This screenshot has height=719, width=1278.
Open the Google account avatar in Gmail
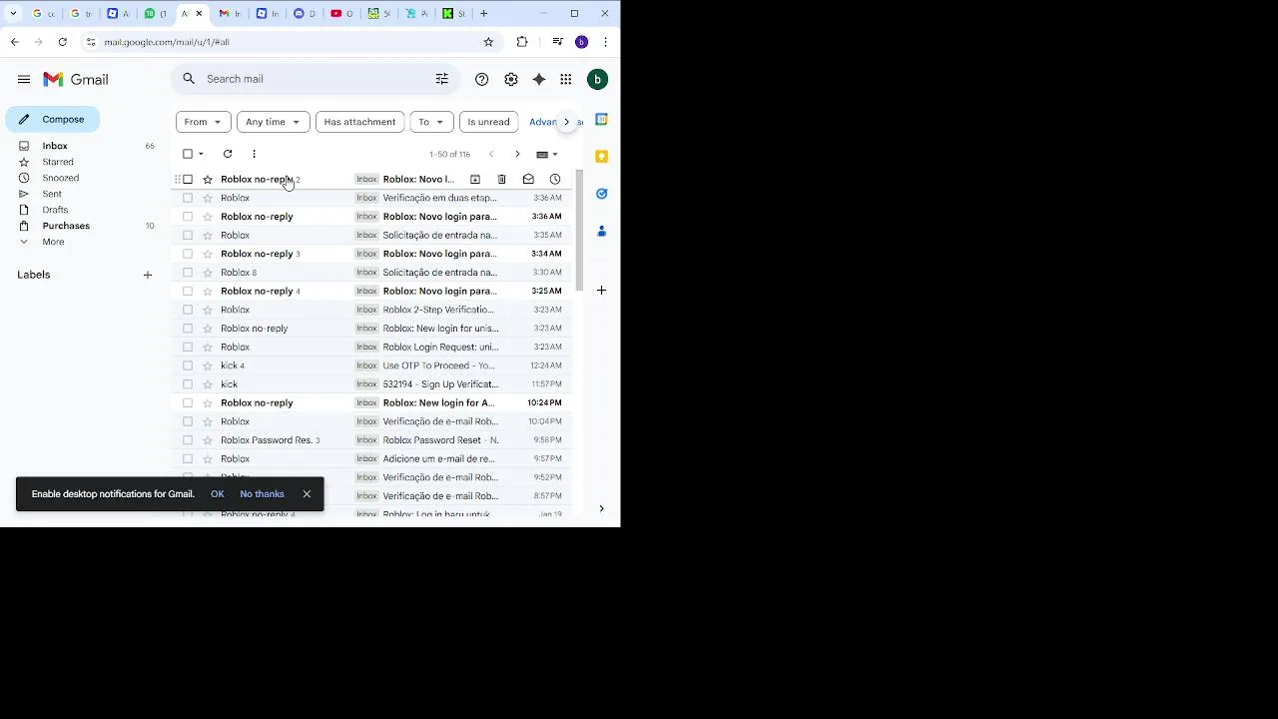pos(597,79)
